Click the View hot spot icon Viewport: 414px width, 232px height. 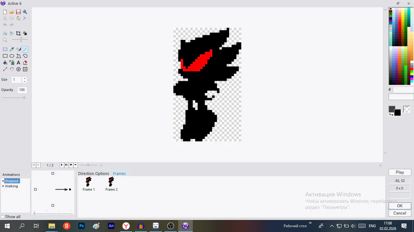[x=18, y=69]
